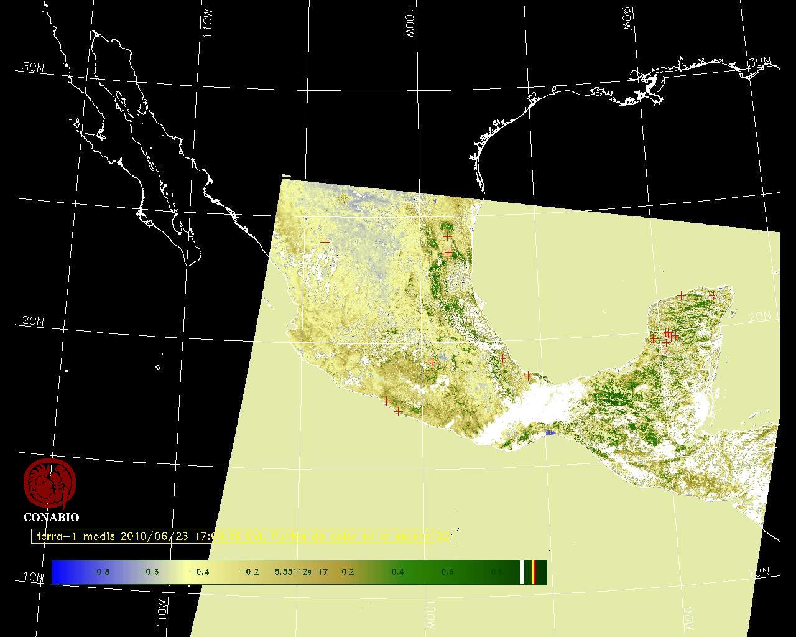This screenshot has height=637, width=796.
Task: Select the 0.4 green legend value
Action: tap(397, 572)
